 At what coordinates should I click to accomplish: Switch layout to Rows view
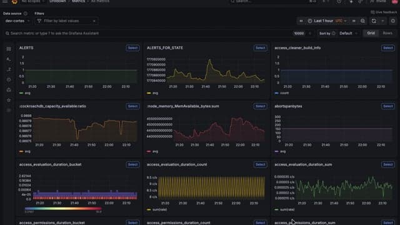click(x=387, y=33)
